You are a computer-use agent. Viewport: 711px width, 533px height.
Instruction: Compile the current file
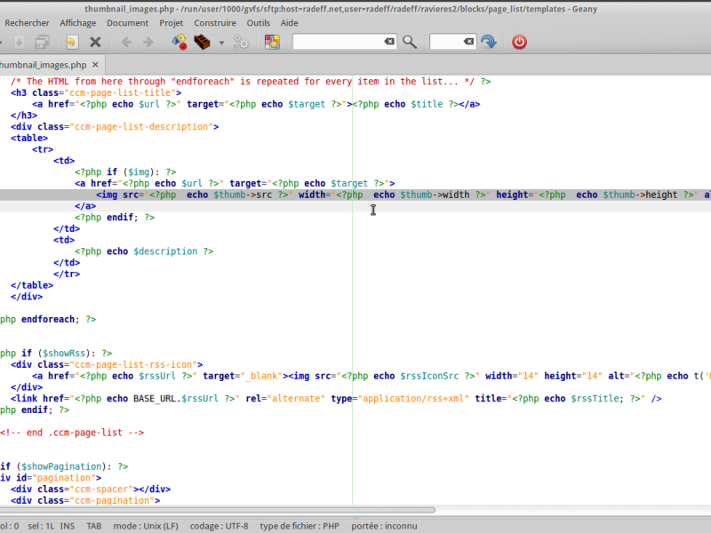pos(180,42)
